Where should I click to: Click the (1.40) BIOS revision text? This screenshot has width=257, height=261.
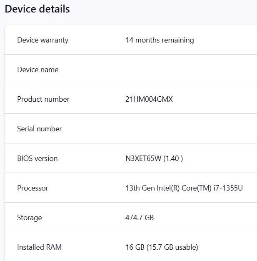pyautogui.click(x=173, y=158)
